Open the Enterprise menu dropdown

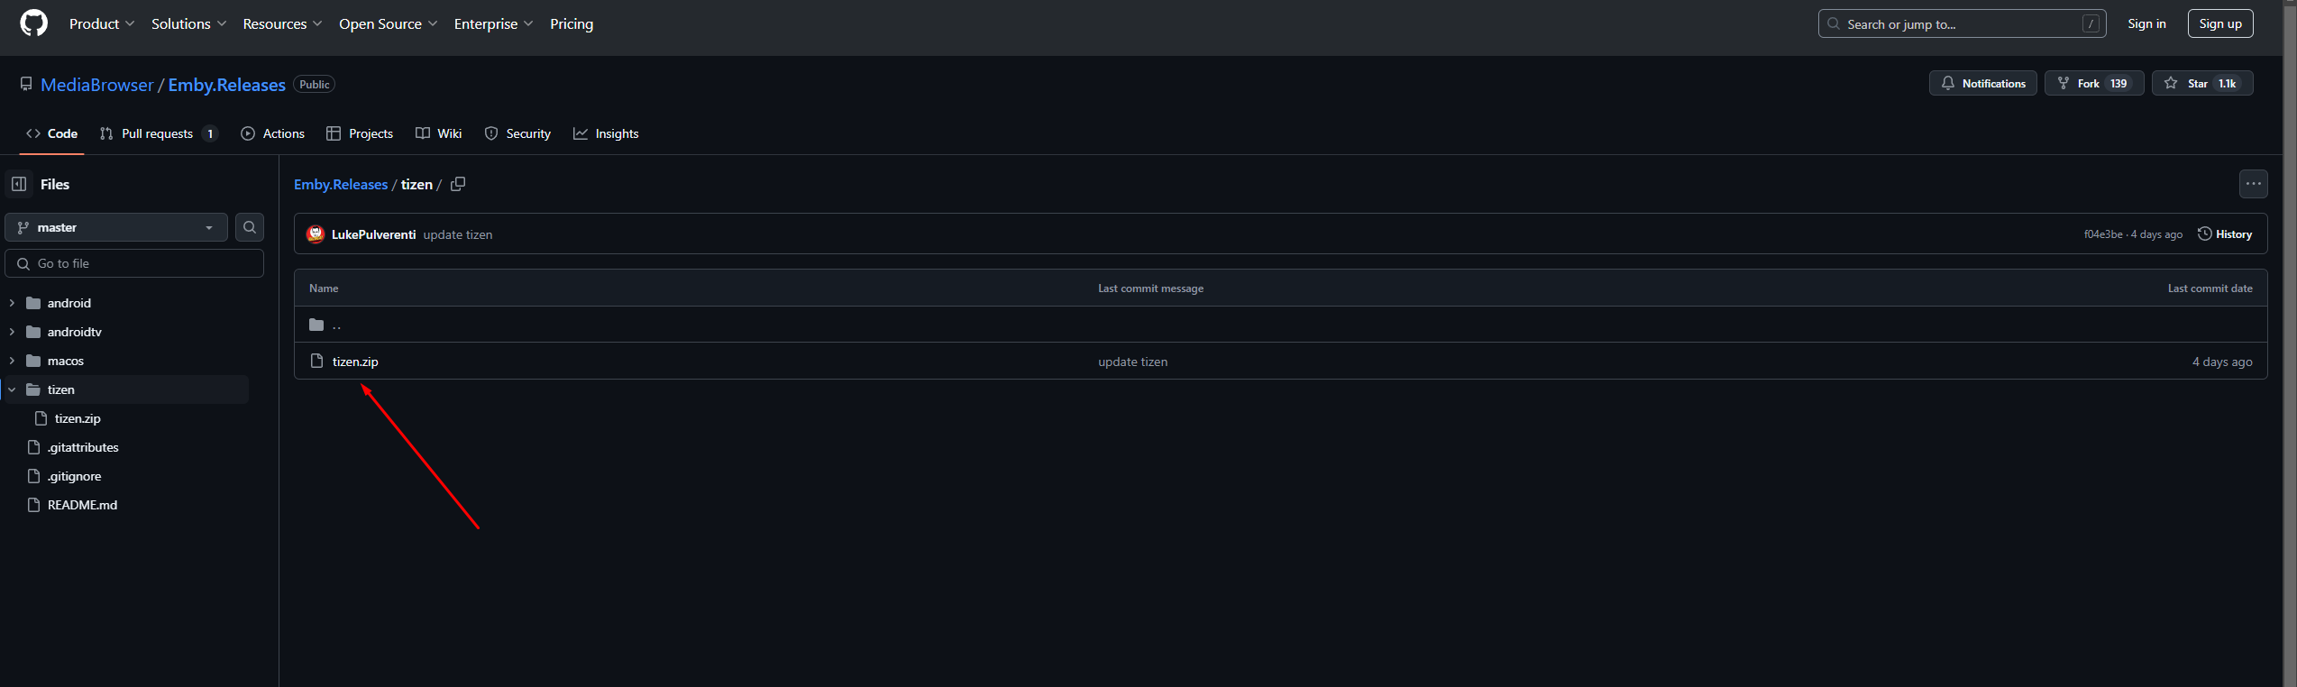(x=493, y=23)
